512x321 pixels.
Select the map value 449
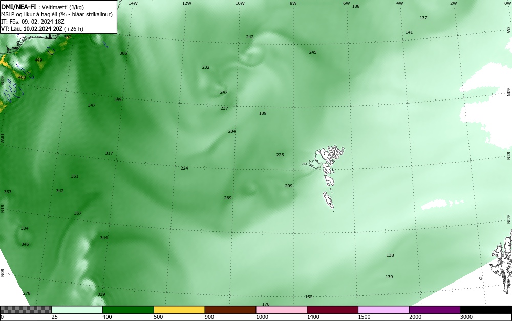click(x=38, y=60)
